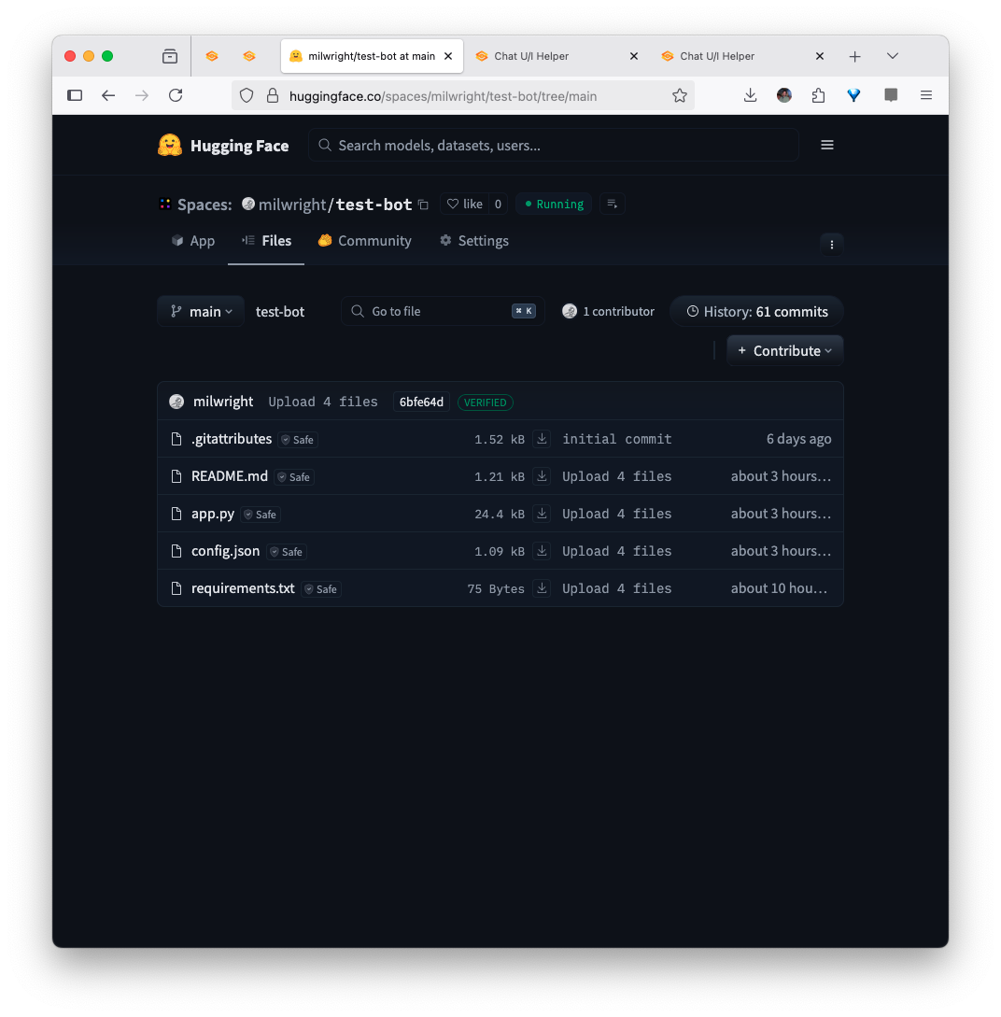Viewport: 1001px width, 1017px height.
Task: Click the Go to file search field
Action: tap(439, 312)
